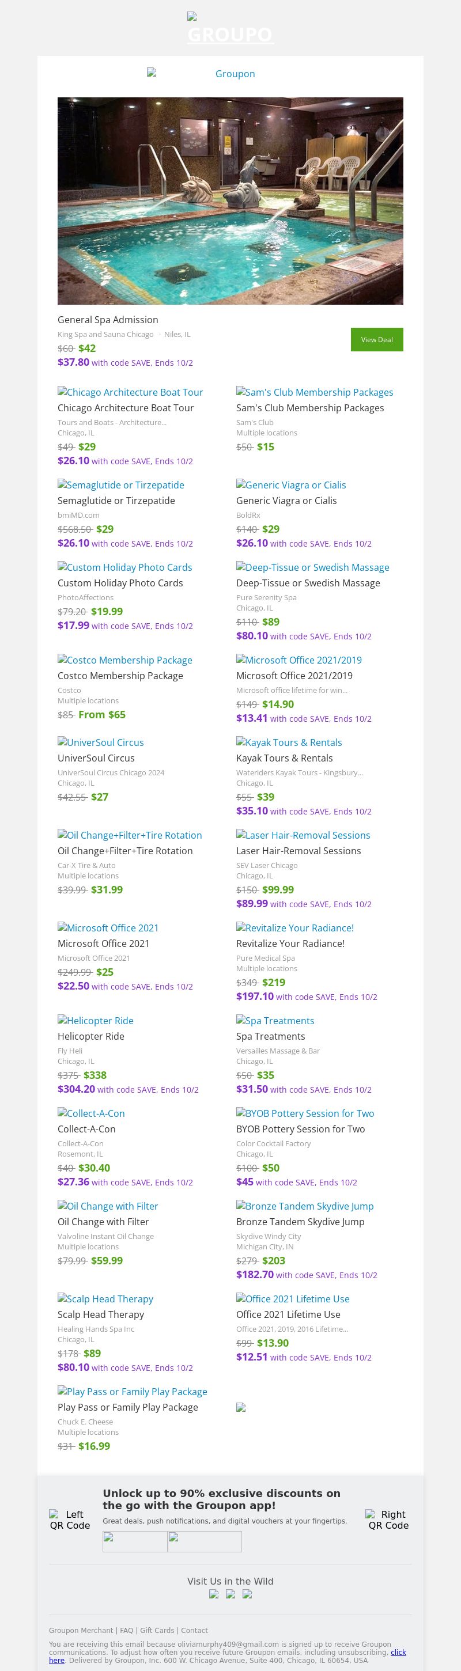
Task: Open the last social media icon
Action: tap(247, 1594)
